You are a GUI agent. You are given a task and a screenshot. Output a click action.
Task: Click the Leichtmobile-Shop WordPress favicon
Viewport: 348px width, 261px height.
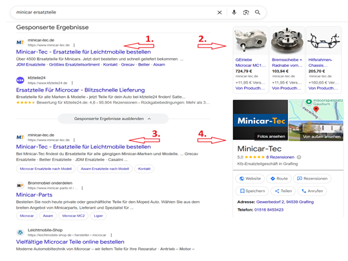[20, 233]
